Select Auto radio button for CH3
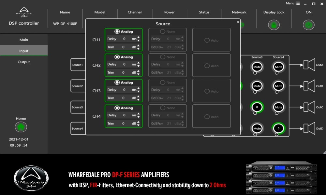The image size is (326, 195). [x=207, y=91]
